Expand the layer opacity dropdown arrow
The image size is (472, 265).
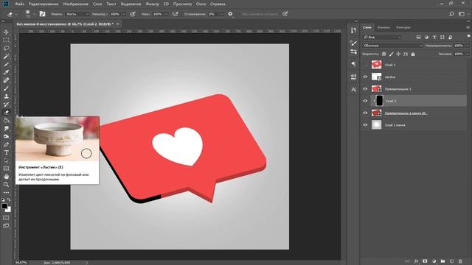468,46
